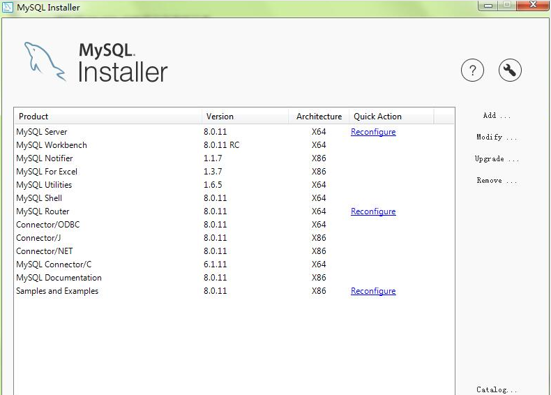Select the MySQL Utilities row
The width and height of the screenshot is (551, 395).
(x=234, y=185)
